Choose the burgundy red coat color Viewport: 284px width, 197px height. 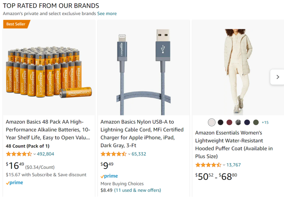(229, 122)
